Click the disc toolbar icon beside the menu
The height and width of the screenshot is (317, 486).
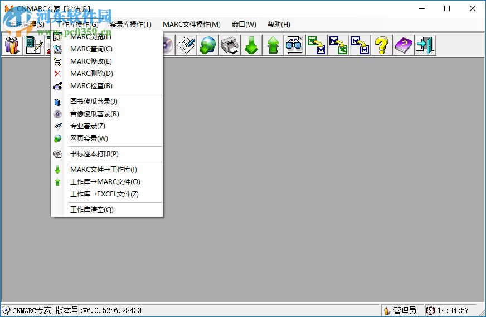pyautogui.click(x=168, y=45)
